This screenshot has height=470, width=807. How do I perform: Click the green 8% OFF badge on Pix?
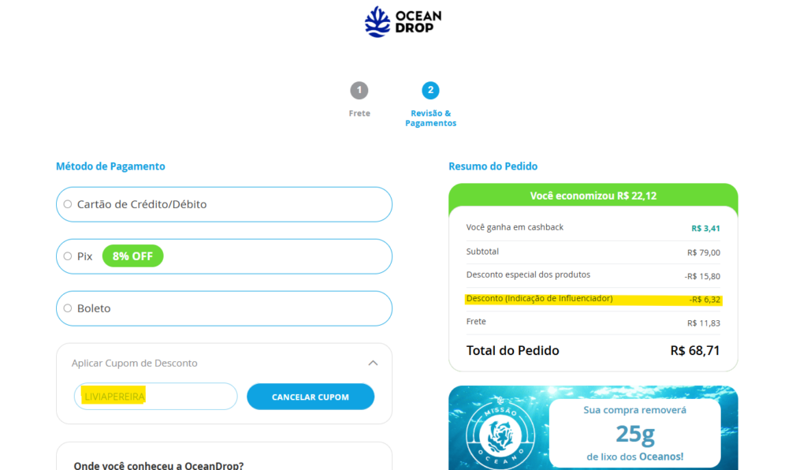(x=132, y=256)
